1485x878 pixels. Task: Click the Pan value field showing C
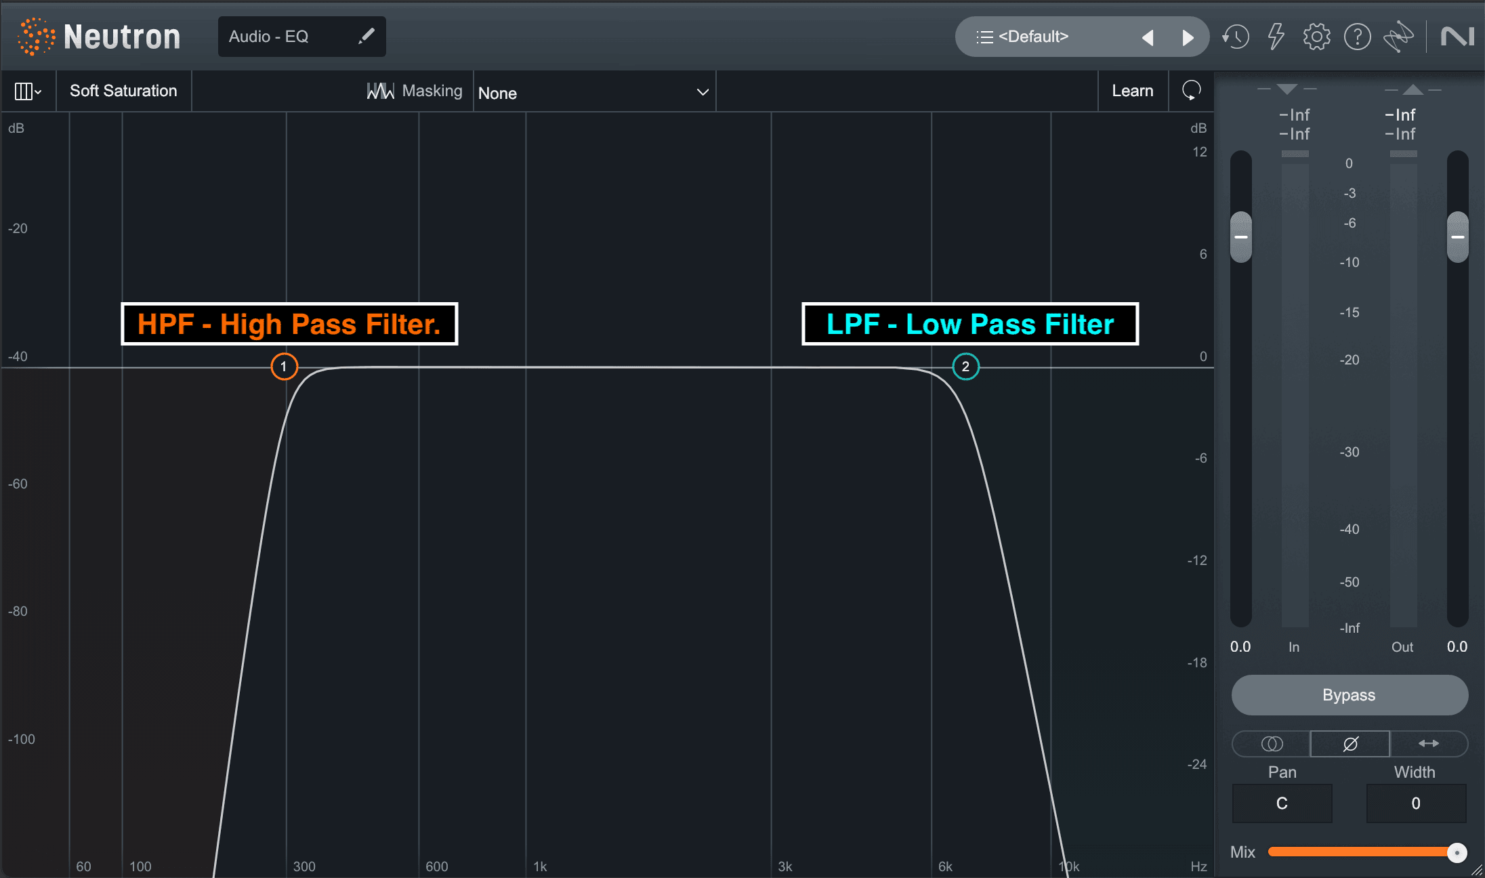pyautogui.click(x=1282, y=803)
